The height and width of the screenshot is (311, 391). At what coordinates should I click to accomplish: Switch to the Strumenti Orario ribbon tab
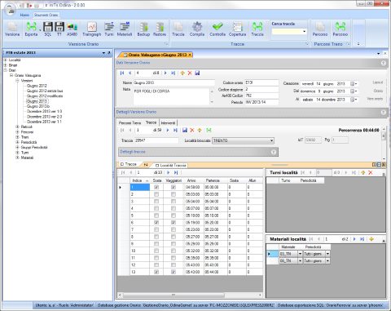point(46,15)
